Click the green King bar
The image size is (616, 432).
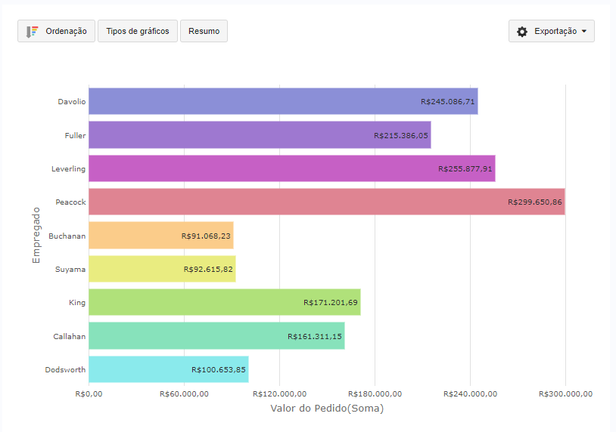[x=225, y=302]
